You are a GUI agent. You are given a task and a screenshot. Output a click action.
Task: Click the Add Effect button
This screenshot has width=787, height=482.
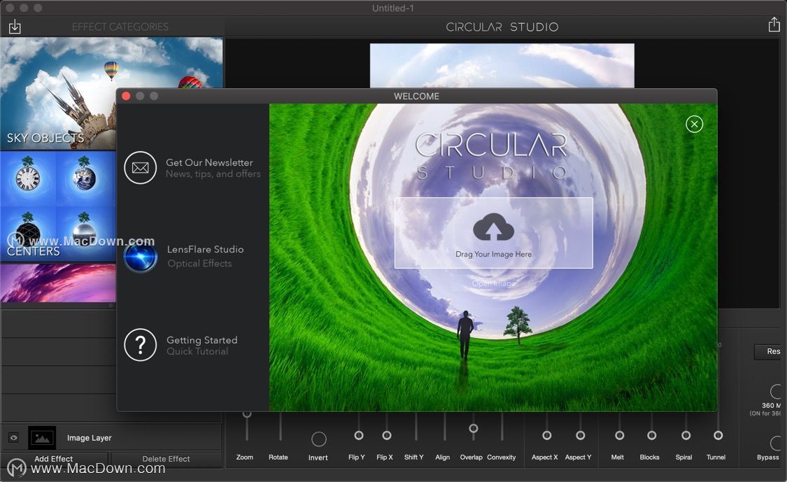coord(54,459)
